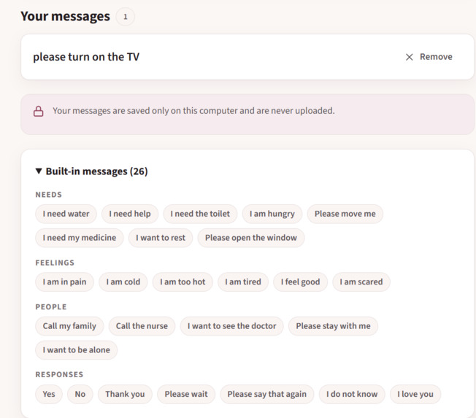Select the 'I need water' message

tap(66, 214)
